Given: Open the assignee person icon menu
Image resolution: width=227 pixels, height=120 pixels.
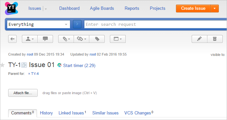Looking at the screenshot, I should 30,39.
